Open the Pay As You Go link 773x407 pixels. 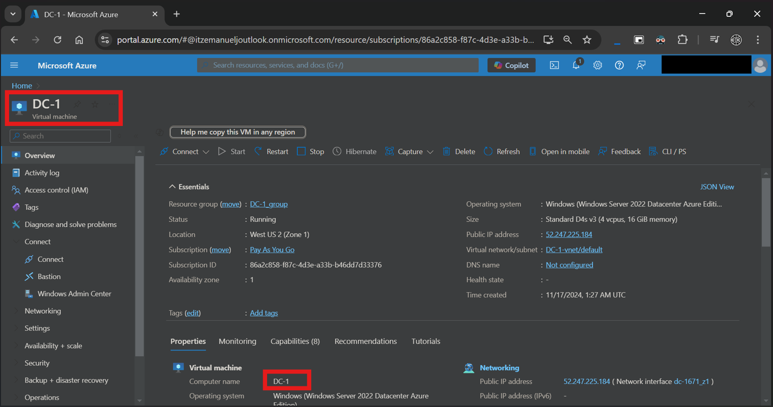click(x=272, y=250)
